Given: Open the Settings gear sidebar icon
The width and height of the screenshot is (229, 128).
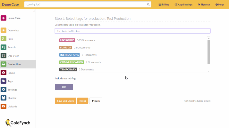Looking at the screenshot, I should point(4,90).
